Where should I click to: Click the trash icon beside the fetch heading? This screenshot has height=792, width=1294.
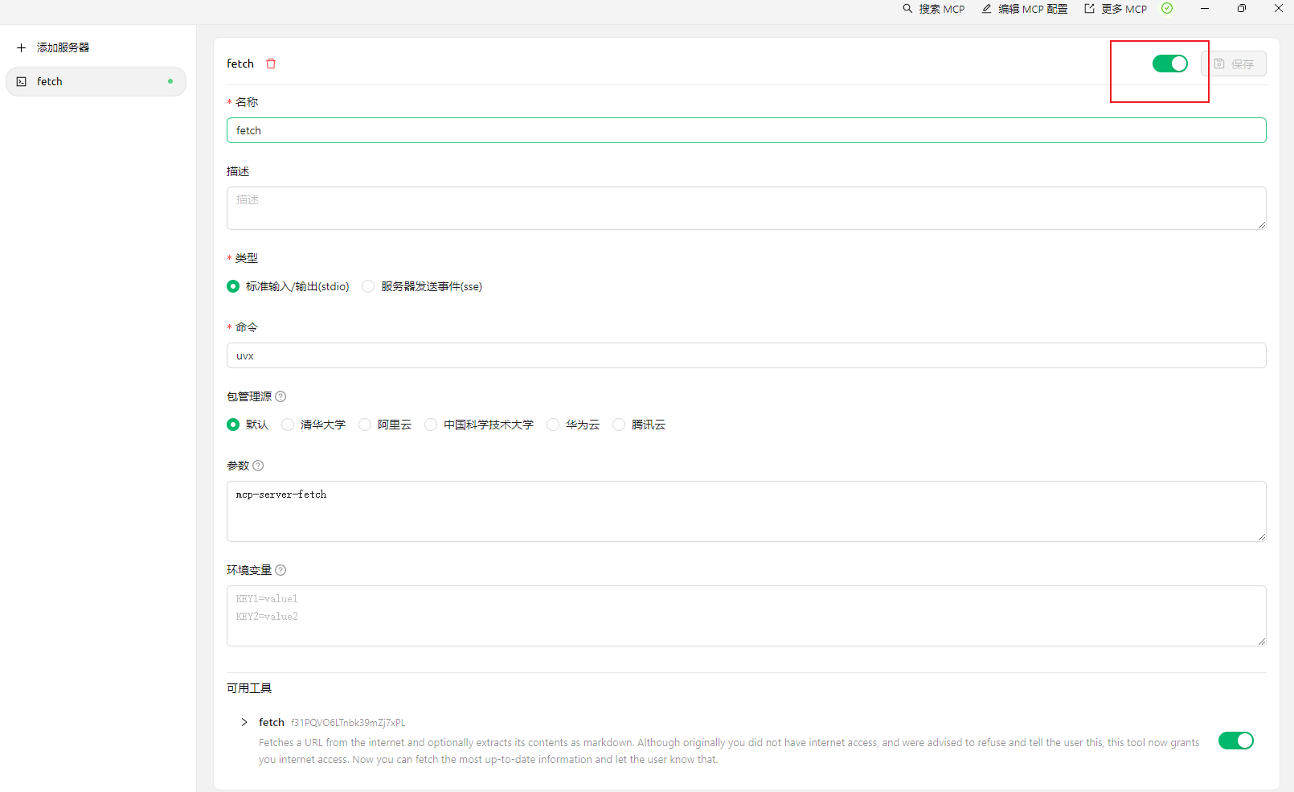tap(270, 63)
